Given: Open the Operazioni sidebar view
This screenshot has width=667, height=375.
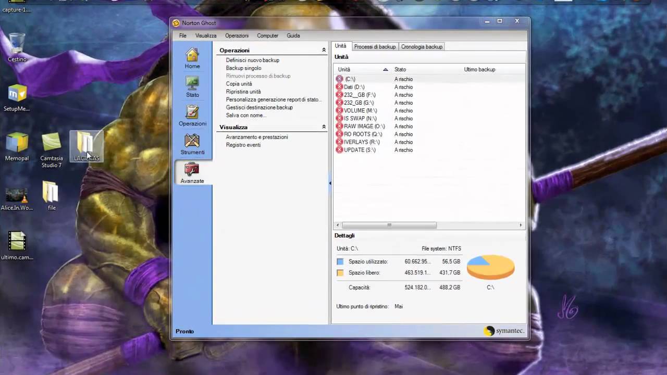Looking at the screenshot, I should point(192,116).
